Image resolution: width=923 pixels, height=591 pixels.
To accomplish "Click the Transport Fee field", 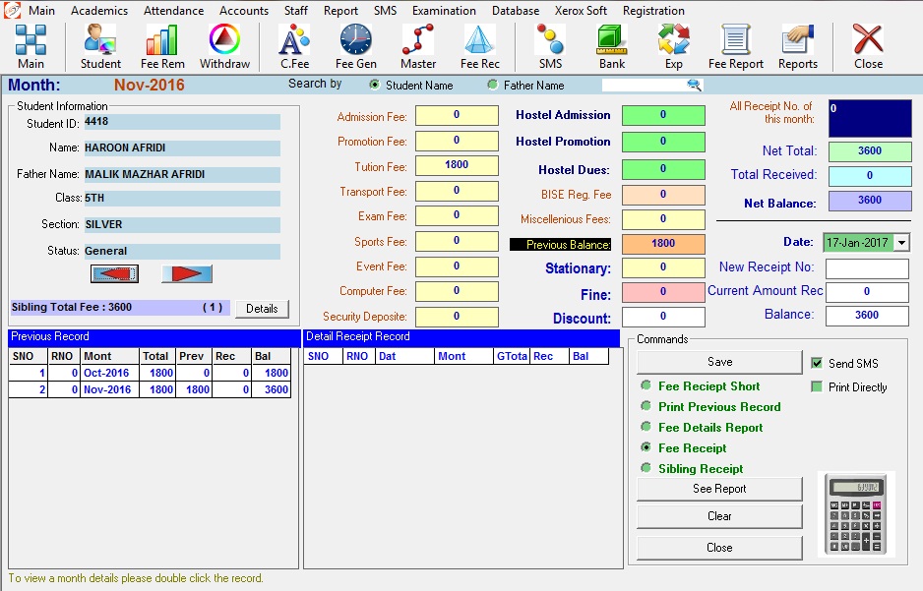I will [x=457, y=191].
